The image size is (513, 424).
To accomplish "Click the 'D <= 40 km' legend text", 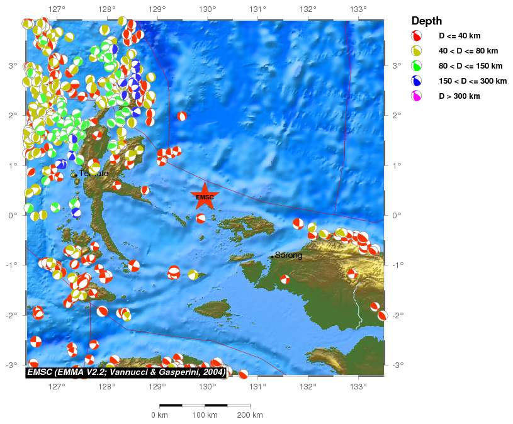I will coord(459,36).
